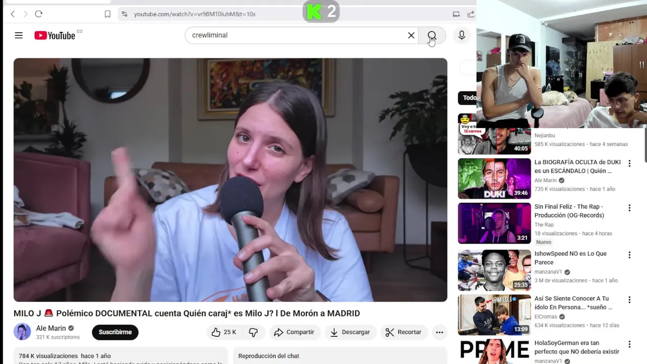Open options menu for IshowSpeed video

[x=629, y=255]
